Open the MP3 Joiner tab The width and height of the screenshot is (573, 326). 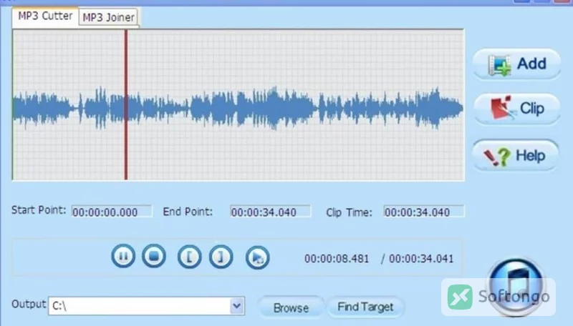click(109, 17)
